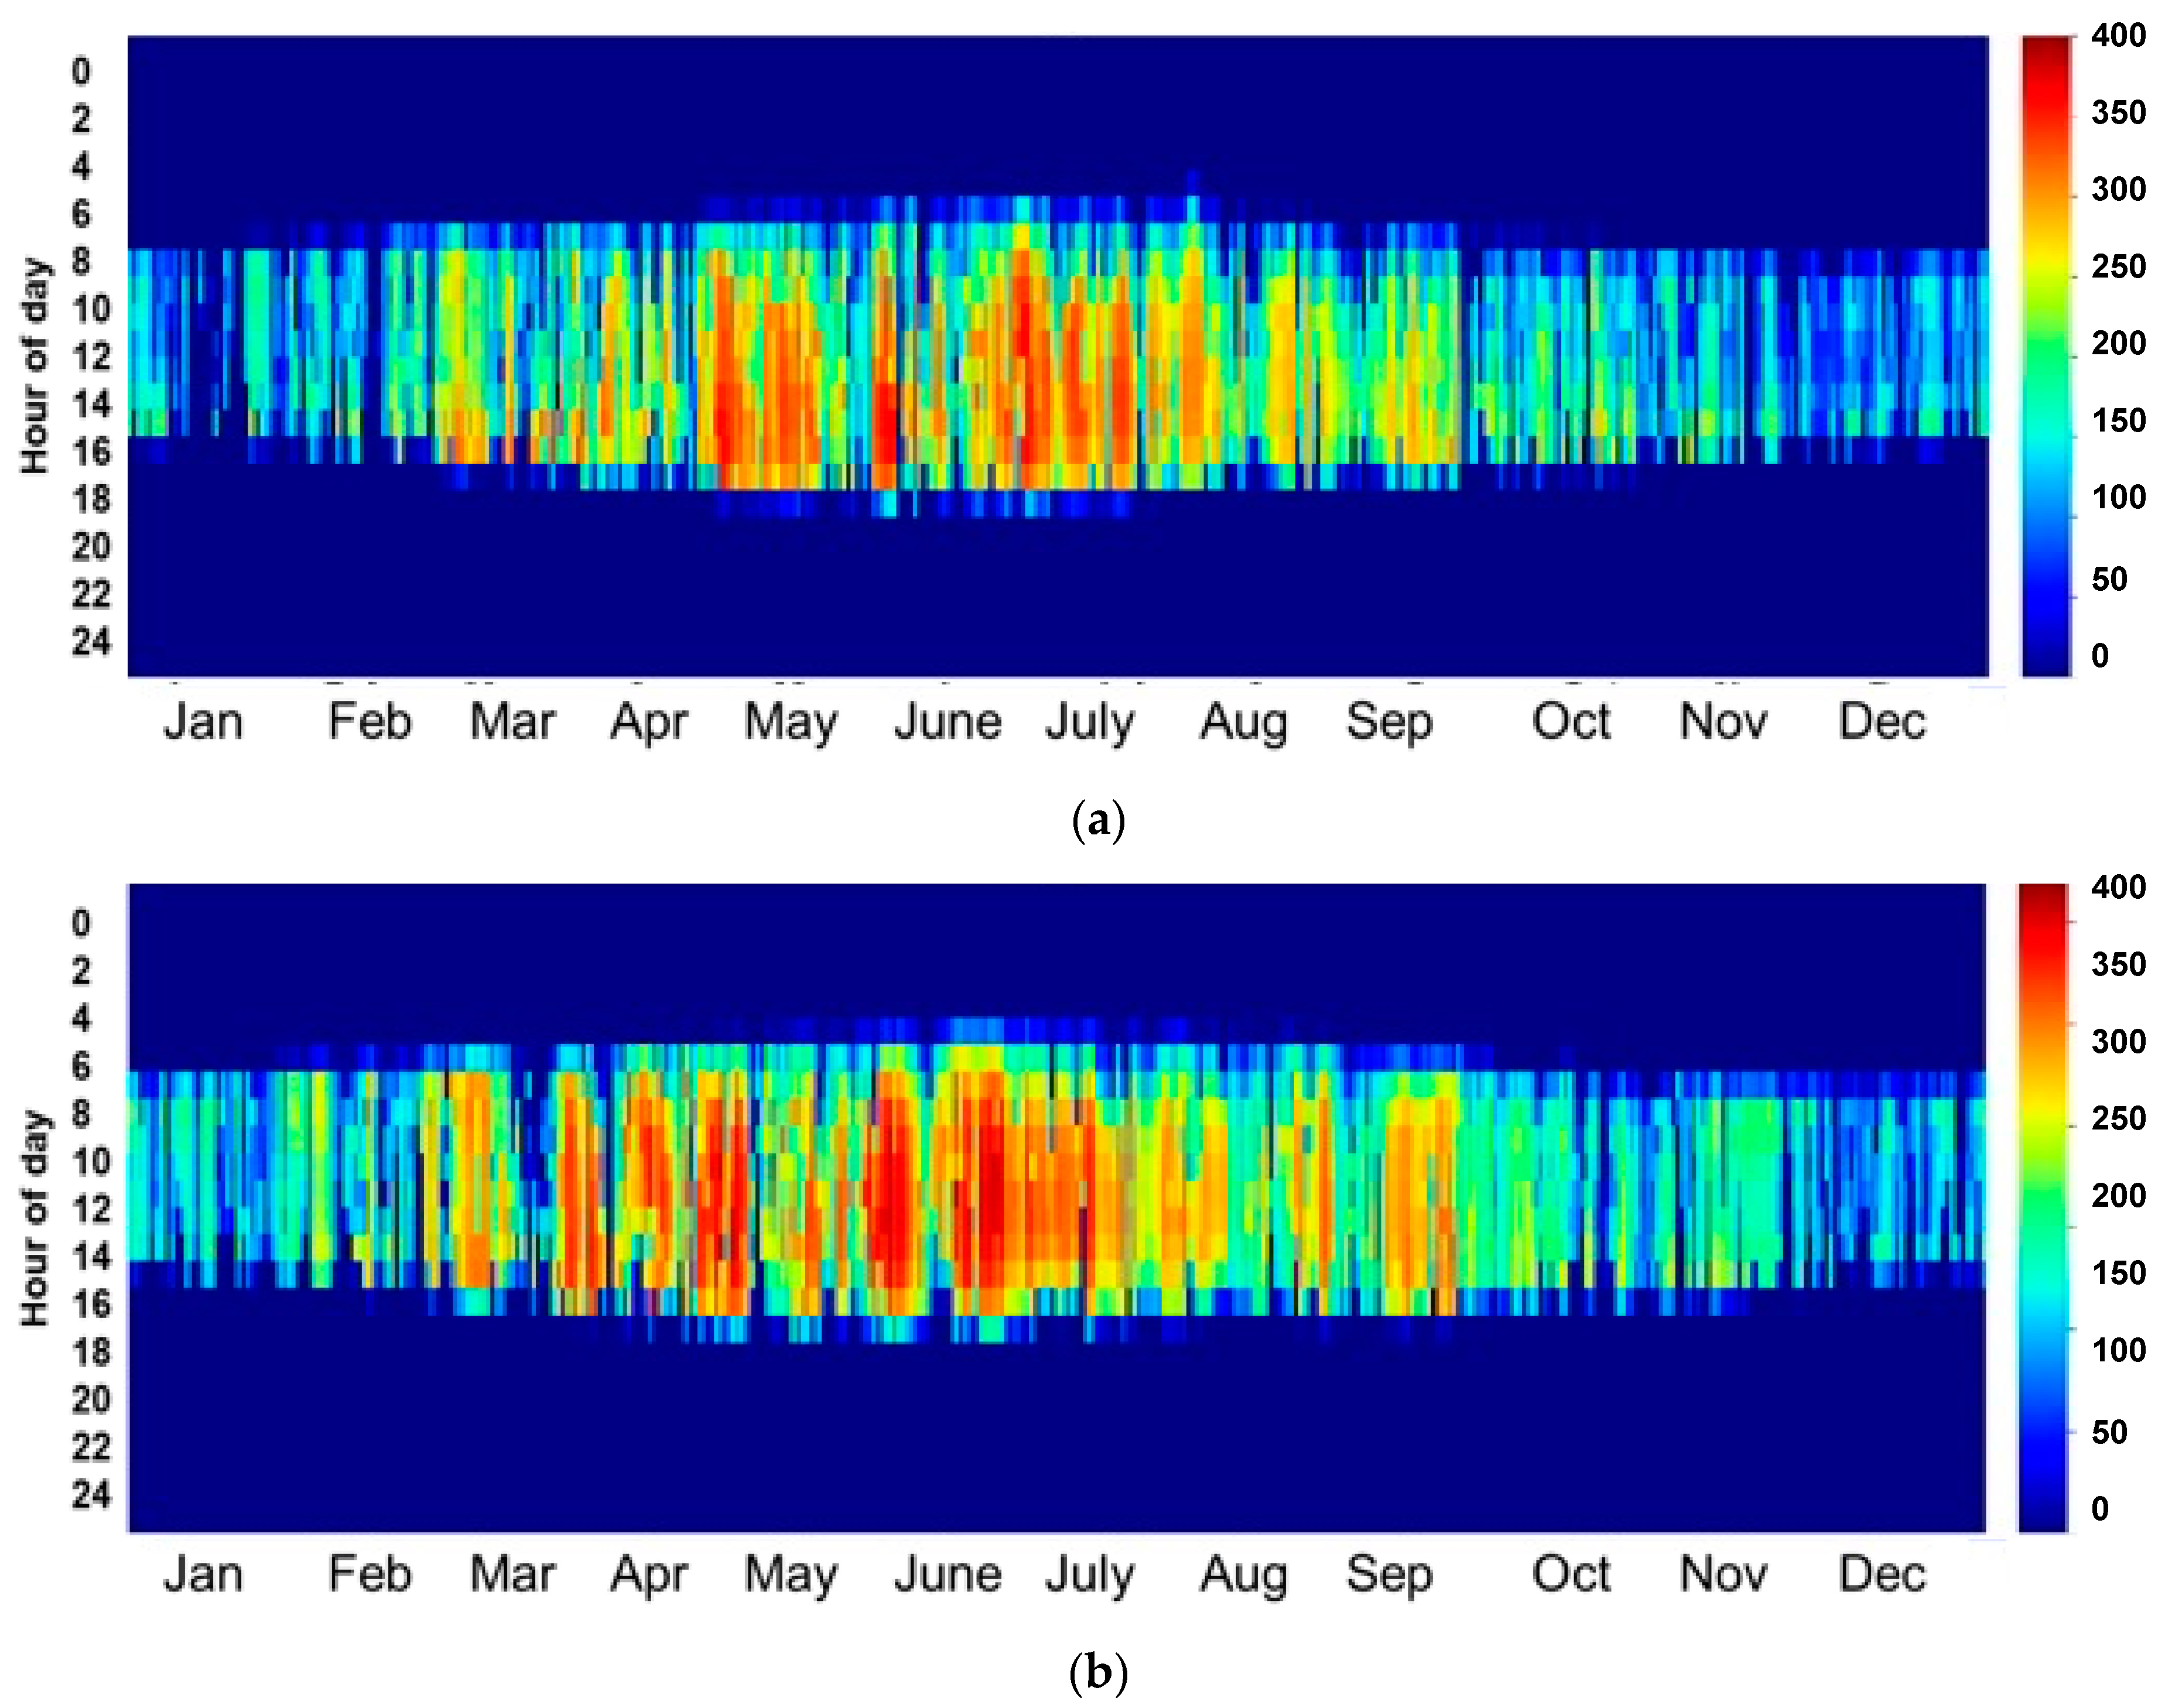Click the subfigure label (a)
This screenshot has width=2165, height=1708.
[1098, 821]
